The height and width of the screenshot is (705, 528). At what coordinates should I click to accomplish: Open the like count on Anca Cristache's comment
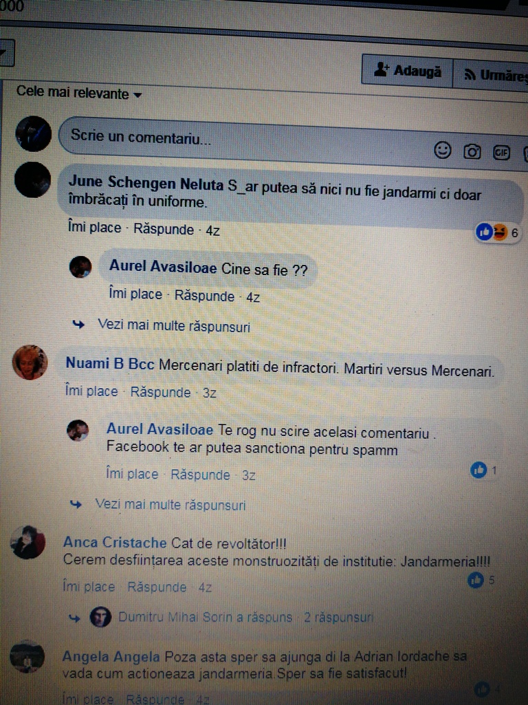click(x=481, y=580)
